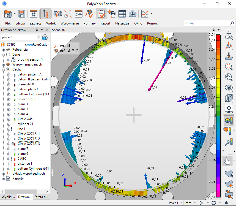Open the Pomiary menu
Screen dimensions: 236x206
tap(90, 23)
